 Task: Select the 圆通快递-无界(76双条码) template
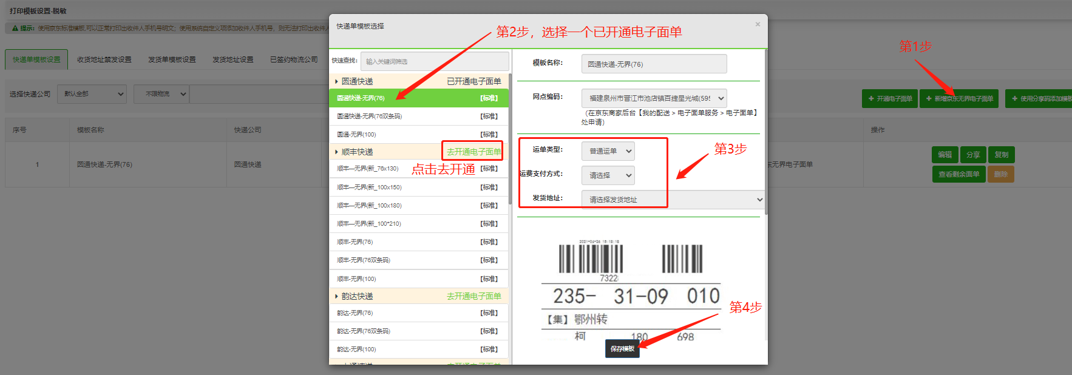(369, 116)
